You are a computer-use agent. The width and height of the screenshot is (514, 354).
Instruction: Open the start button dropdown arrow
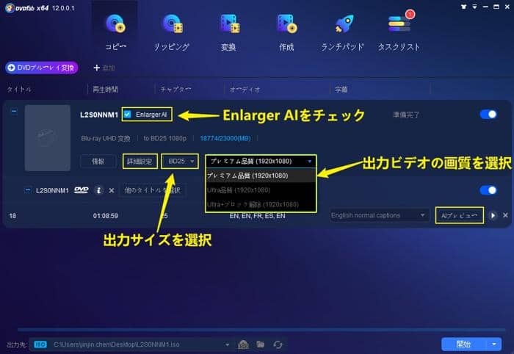point(494,344)
